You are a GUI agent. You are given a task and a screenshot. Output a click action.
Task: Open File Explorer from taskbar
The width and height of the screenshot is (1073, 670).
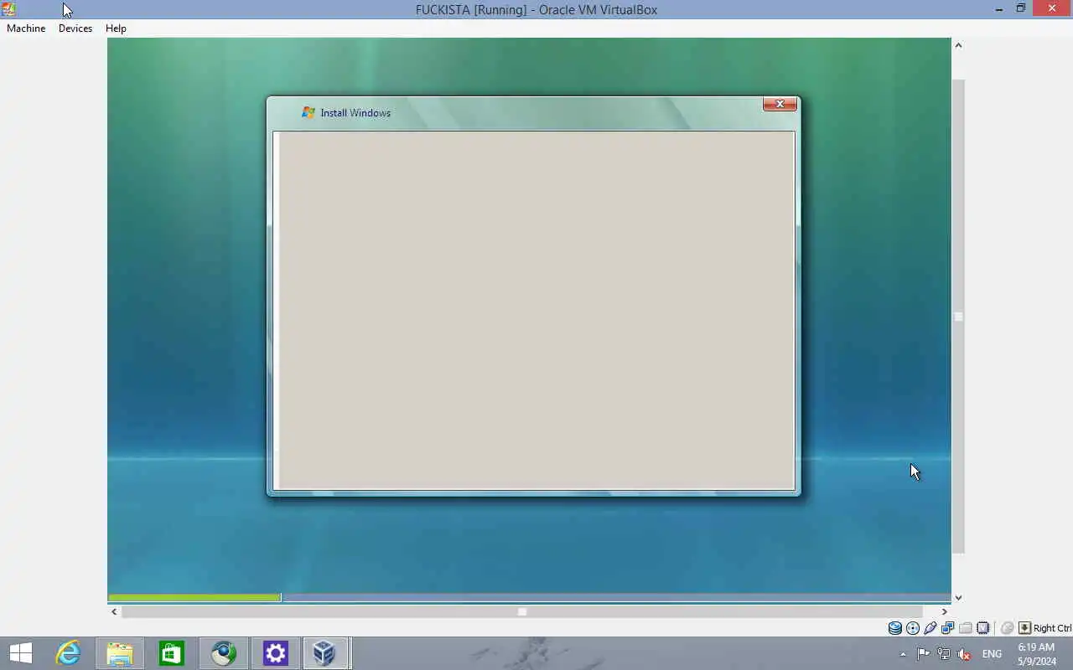(x=120, y=653)
